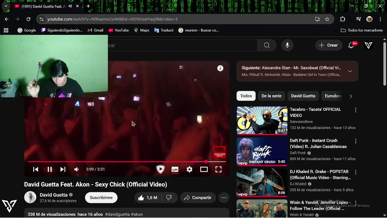Screen dimensions: 387x218
Task: Open options for DJ Khaled POPSTAR
Action: (x=356, y=172)
